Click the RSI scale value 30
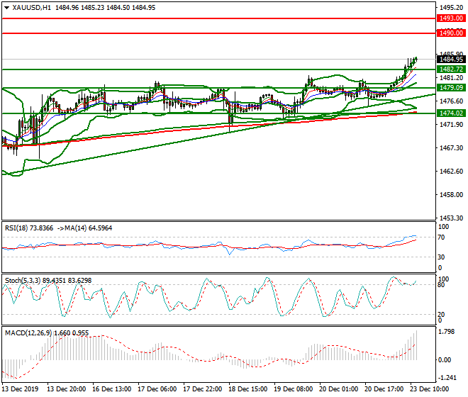This screenshot has width=468, height=397. point(441,257)
